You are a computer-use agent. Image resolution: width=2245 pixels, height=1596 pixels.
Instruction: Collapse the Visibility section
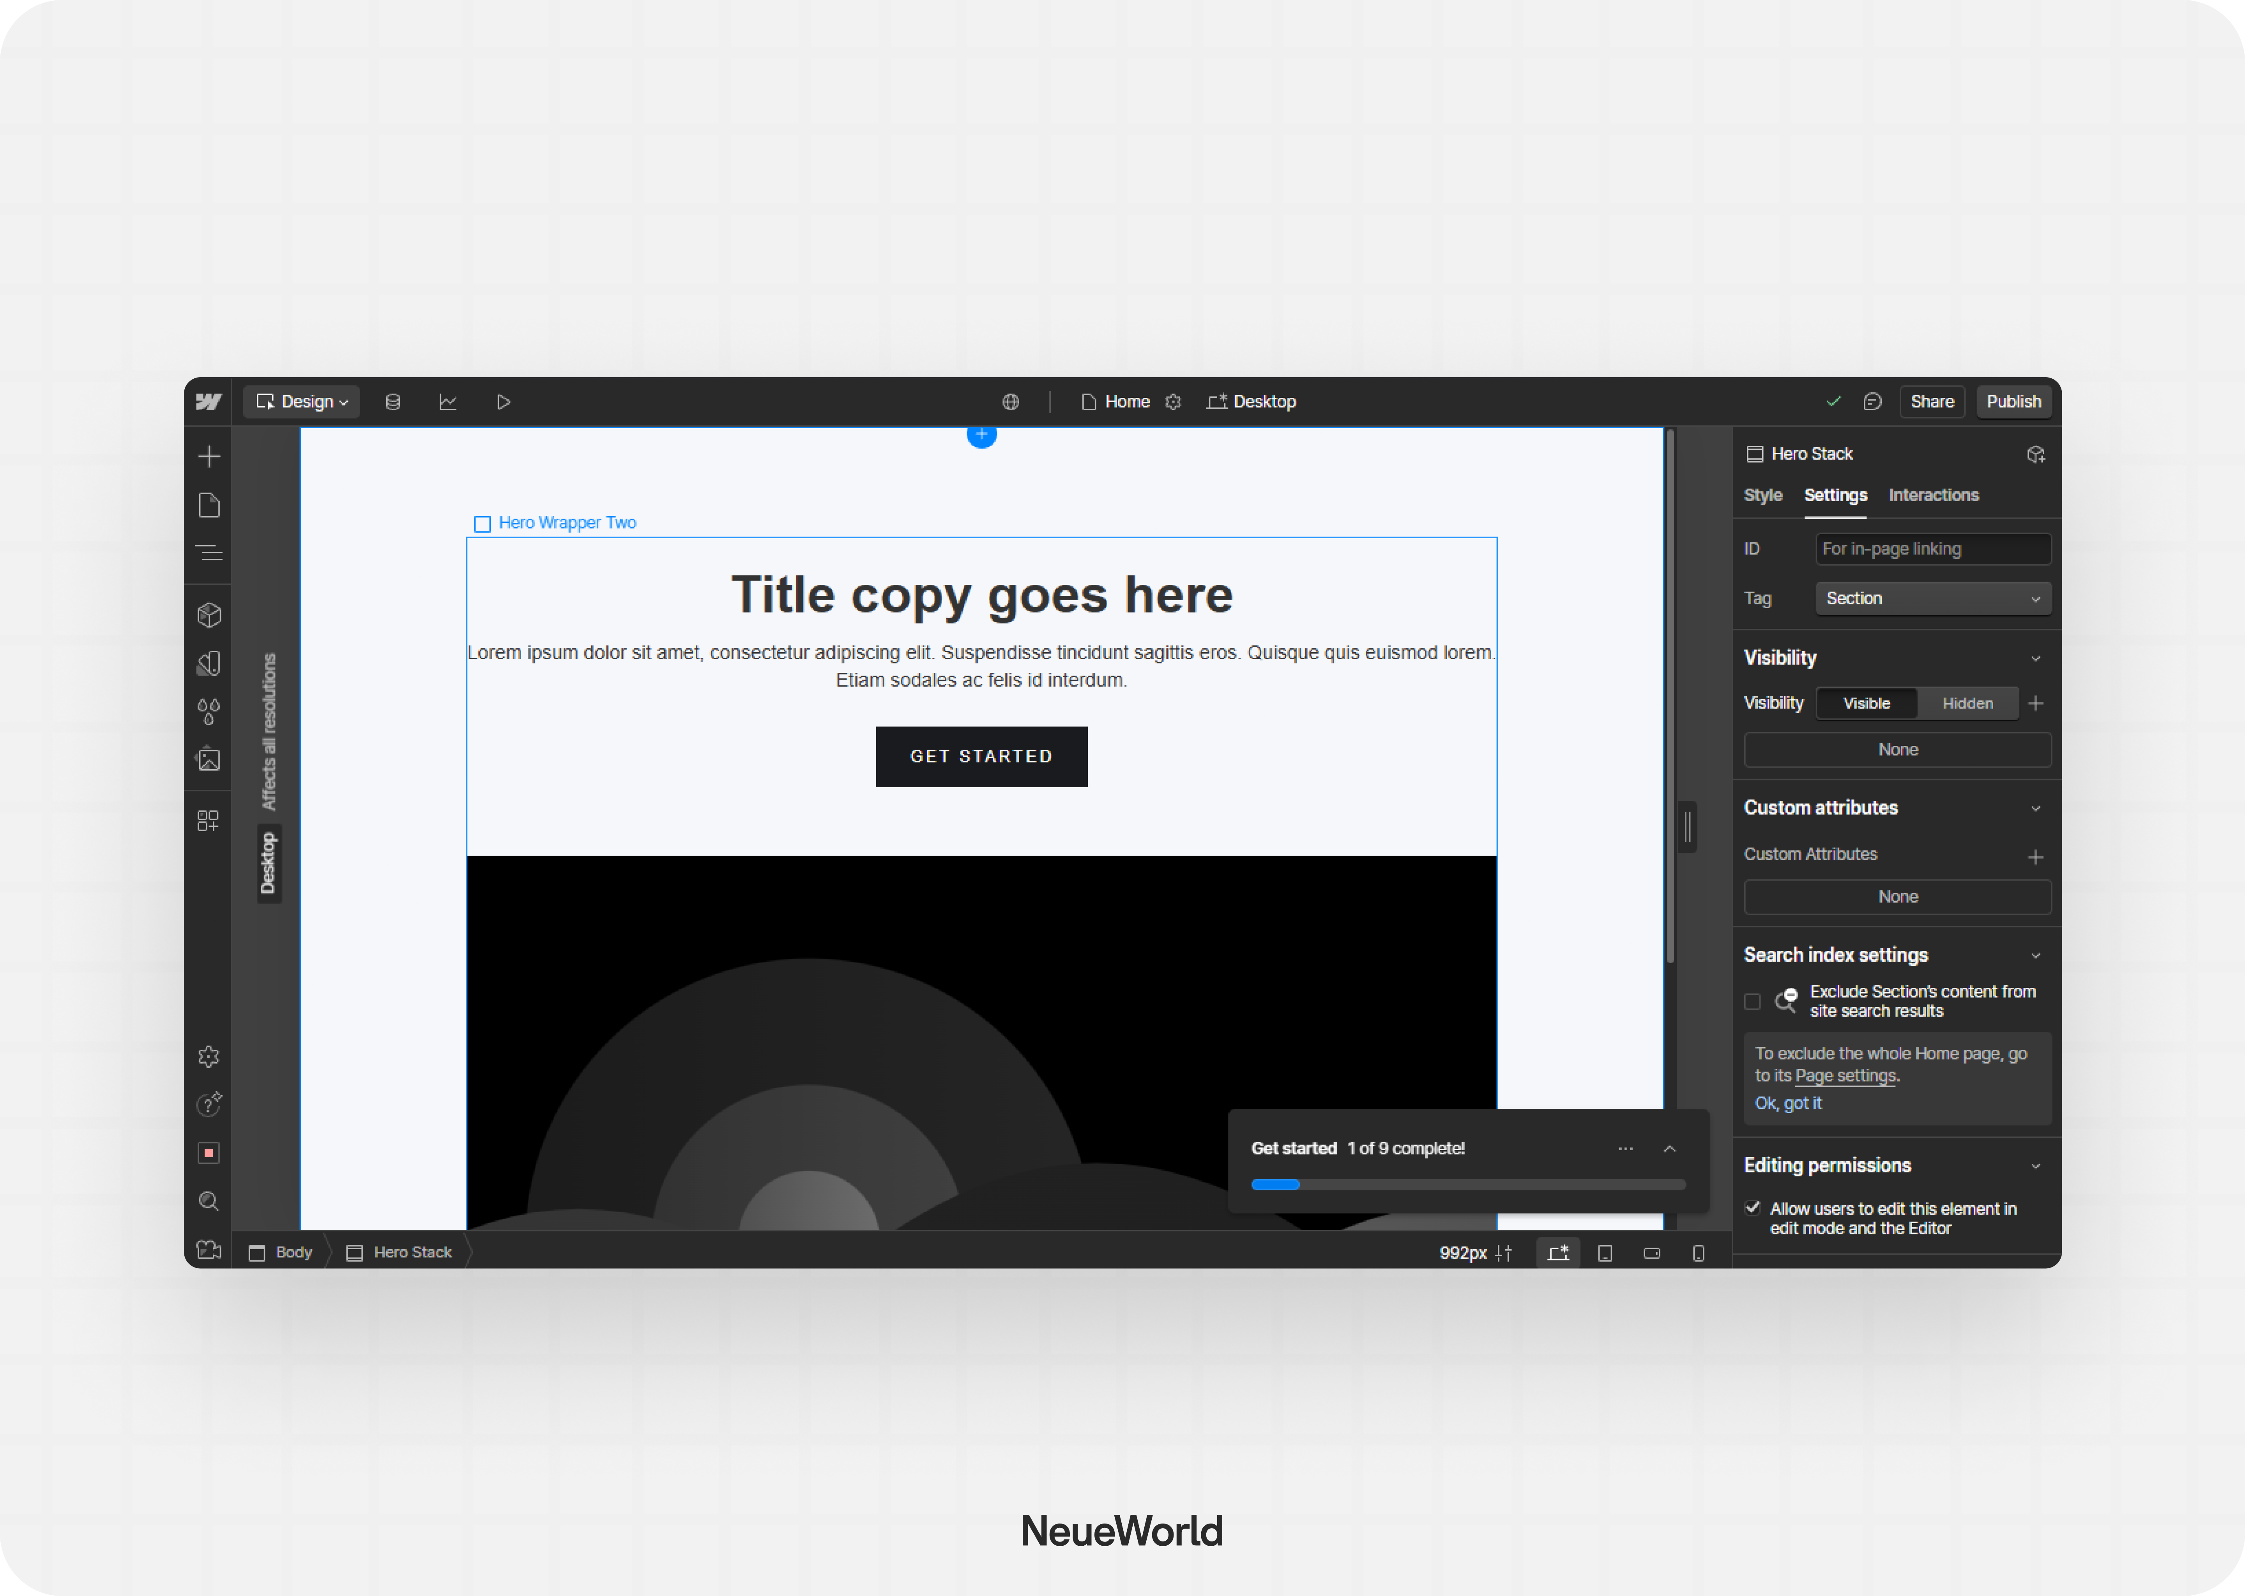(2036, 659)
